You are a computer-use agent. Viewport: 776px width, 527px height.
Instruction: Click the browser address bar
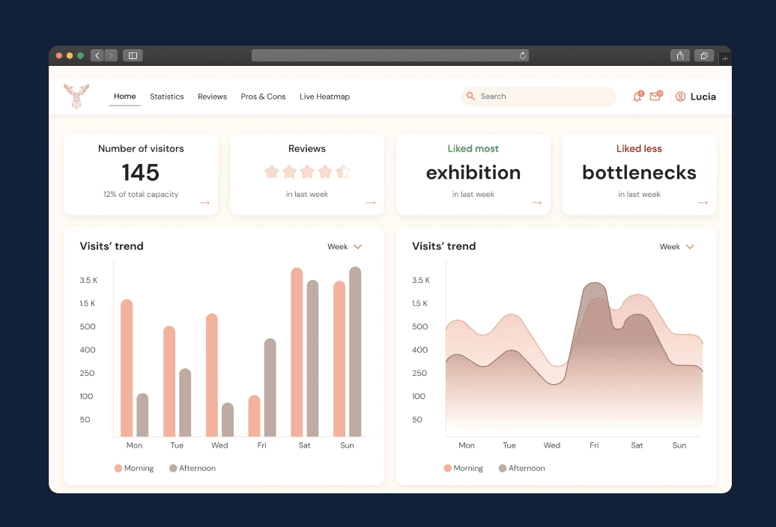coord(390,55)
